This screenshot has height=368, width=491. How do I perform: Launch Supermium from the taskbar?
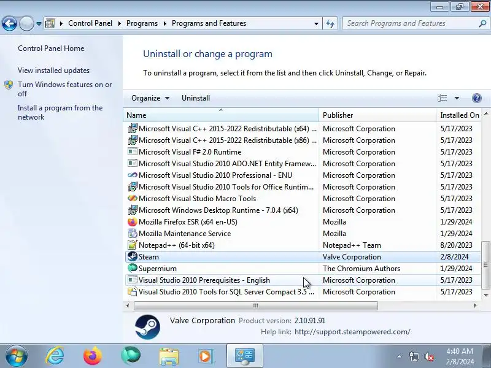(x=131, y=356)
